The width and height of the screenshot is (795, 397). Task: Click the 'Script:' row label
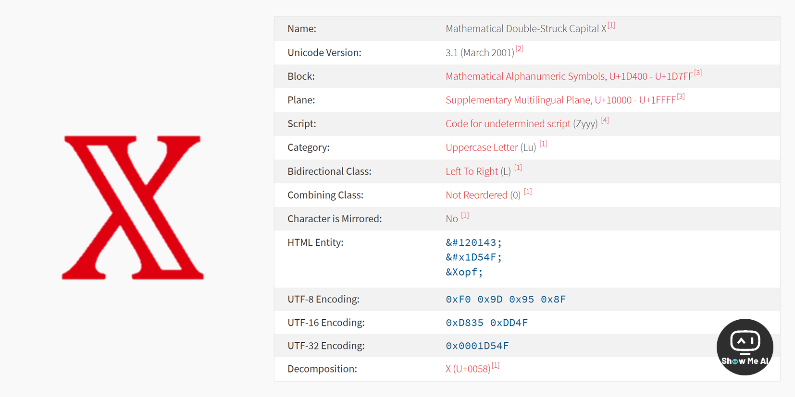coord(302,124)
